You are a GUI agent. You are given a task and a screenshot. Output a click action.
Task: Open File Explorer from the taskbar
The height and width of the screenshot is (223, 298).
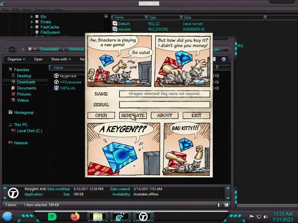point(98,217)
